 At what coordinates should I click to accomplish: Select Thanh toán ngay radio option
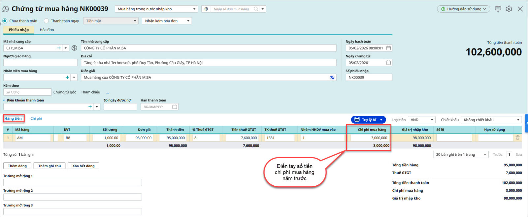click(x=47, y=21)
